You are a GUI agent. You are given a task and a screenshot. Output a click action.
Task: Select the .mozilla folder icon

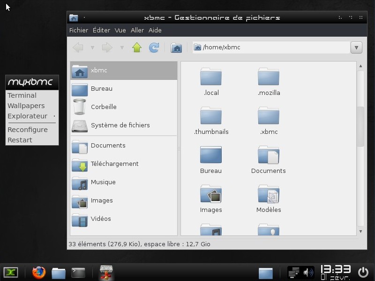pos(268,77)
